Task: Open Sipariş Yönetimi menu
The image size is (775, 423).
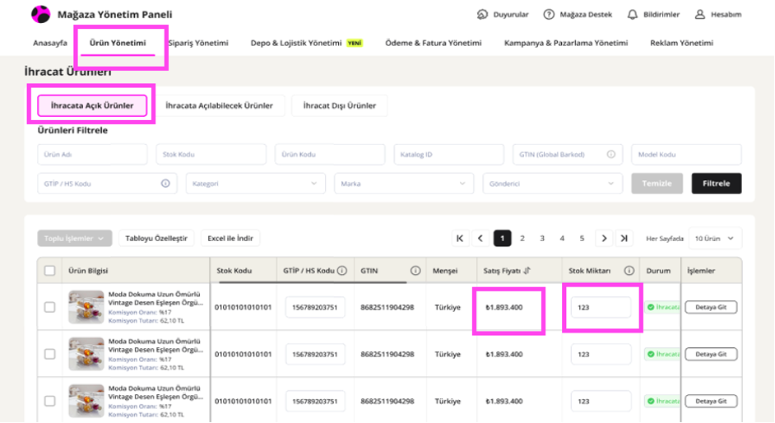Action: pos(198,43)
